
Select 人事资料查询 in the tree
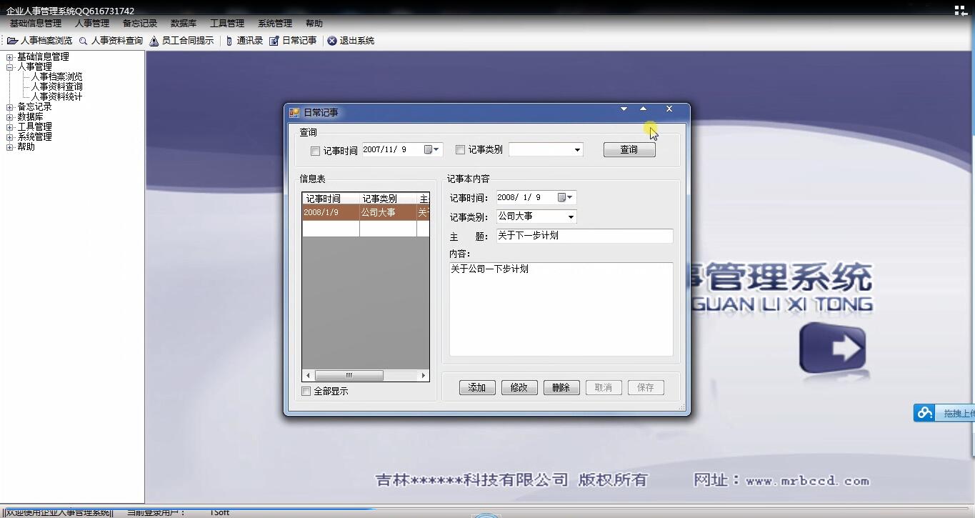coord(56,86)
